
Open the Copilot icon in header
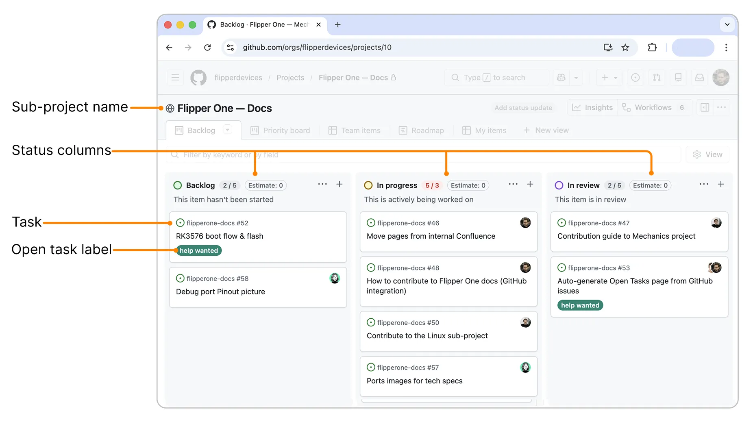(x=561, y=78)
